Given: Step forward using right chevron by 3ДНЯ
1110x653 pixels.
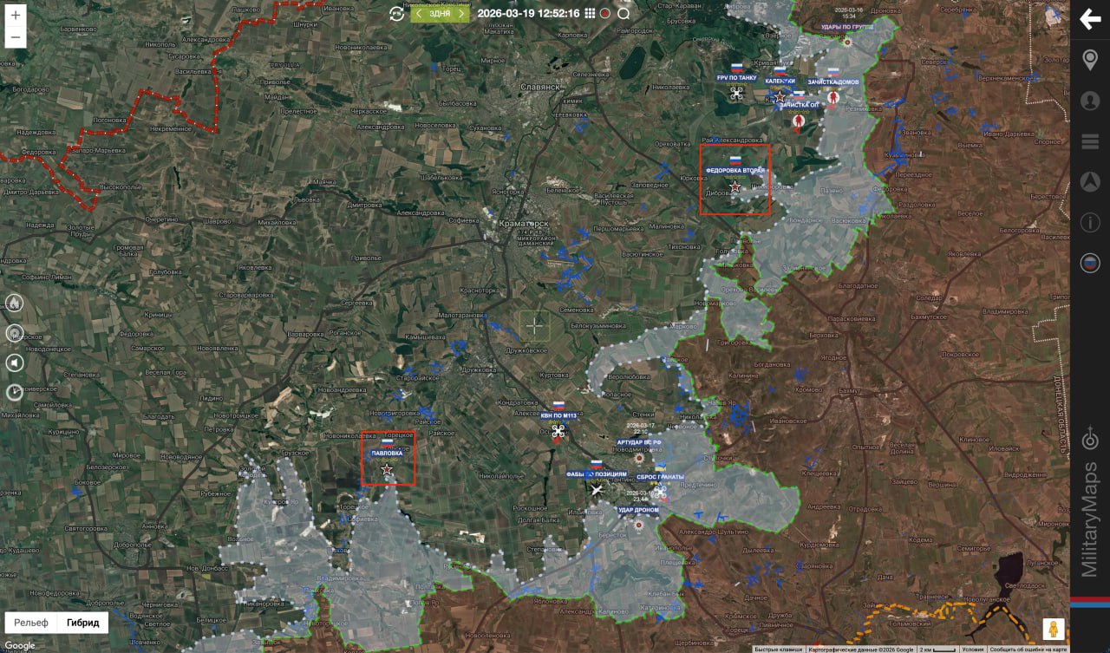Looking at the screenshot, I should (x=461, y=13).
